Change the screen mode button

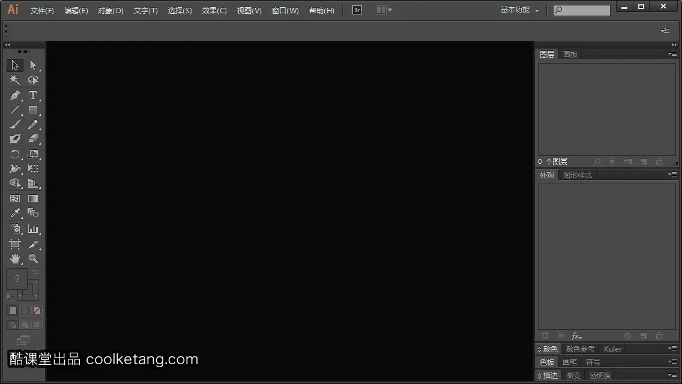(23, 340)
